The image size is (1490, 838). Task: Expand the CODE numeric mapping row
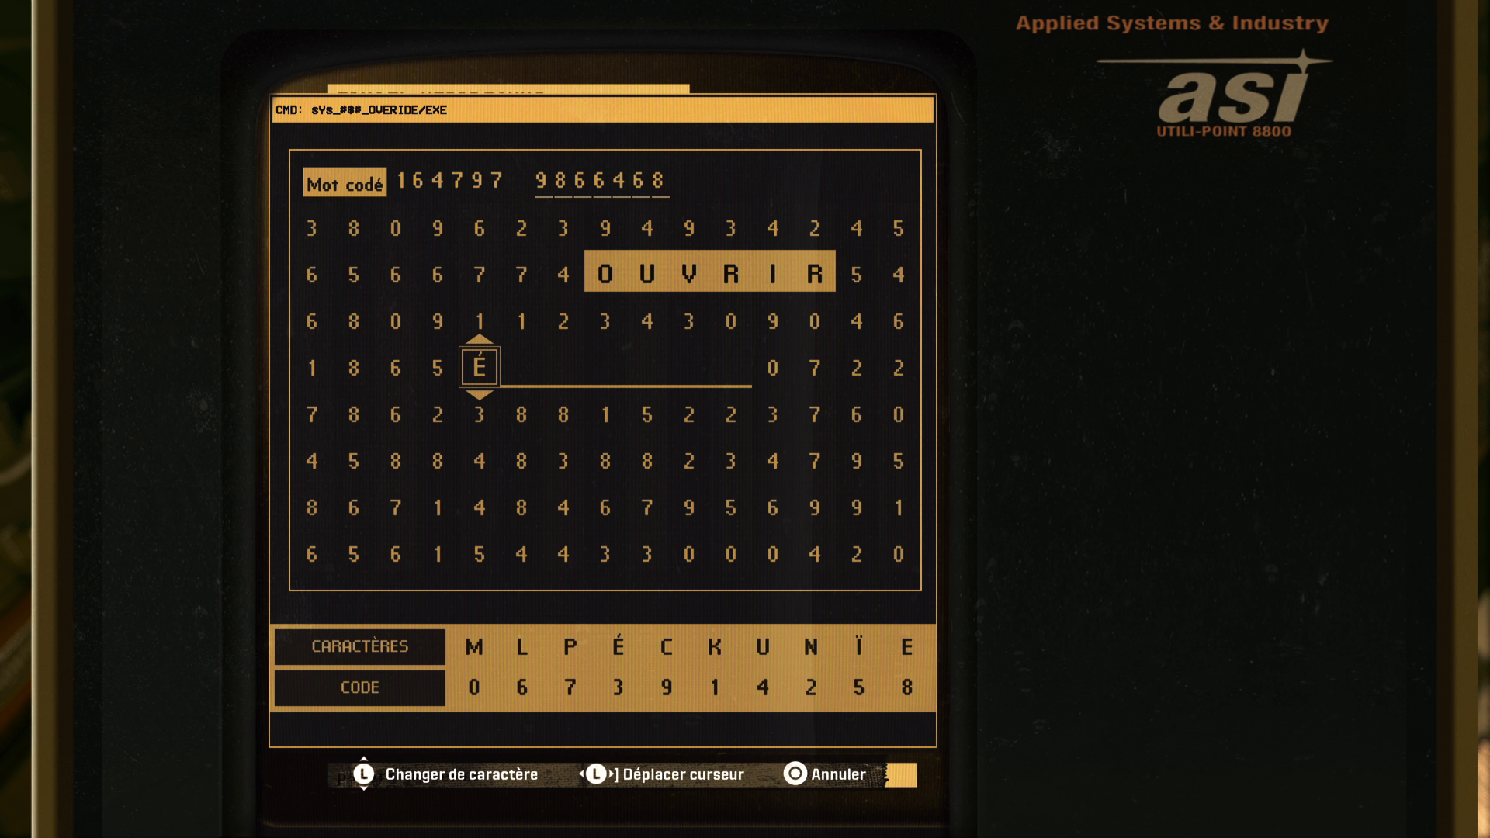click(x=359, y=686)
